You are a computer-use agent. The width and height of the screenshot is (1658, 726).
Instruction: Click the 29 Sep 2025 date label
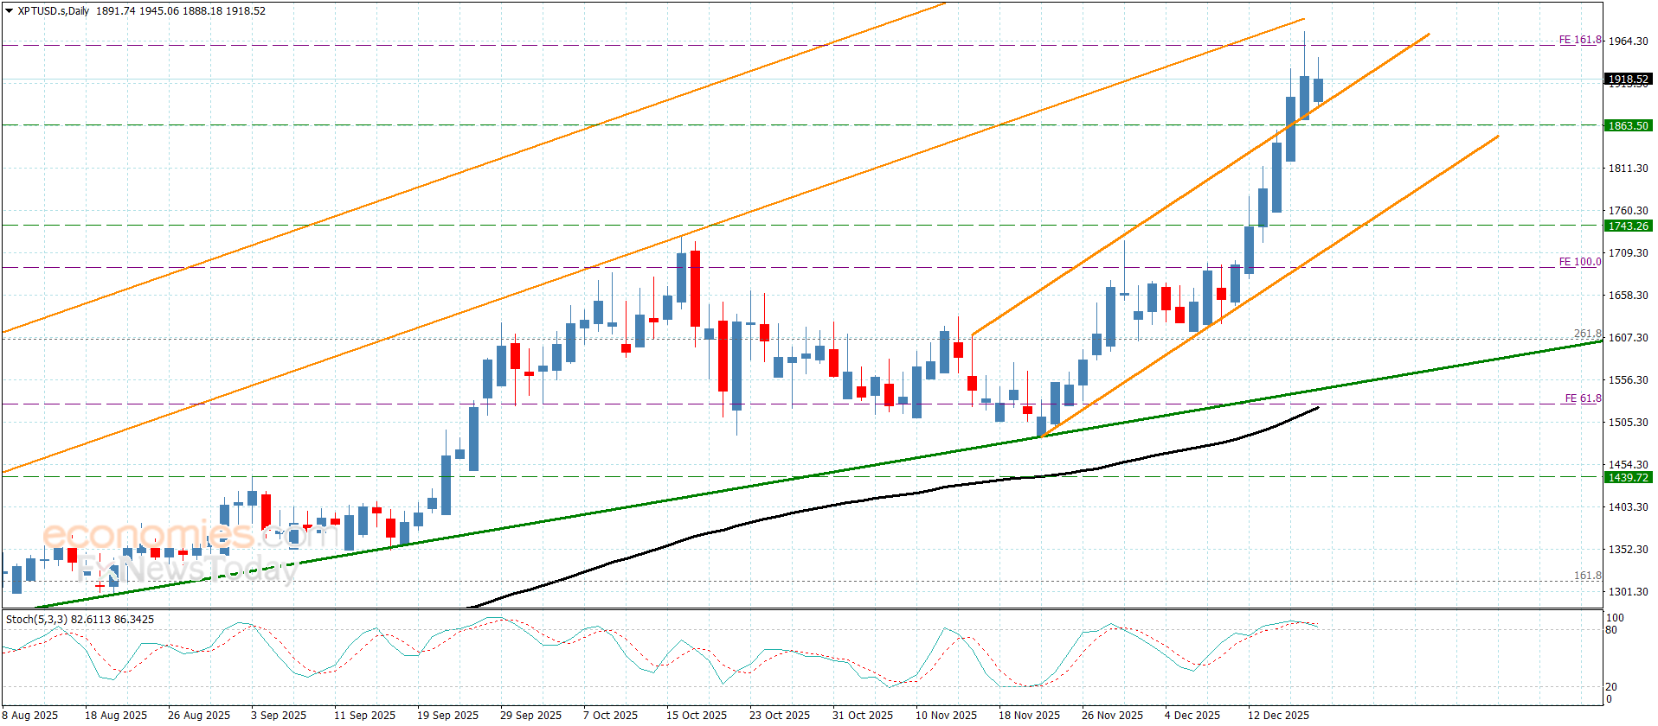(x=530, y=716)
